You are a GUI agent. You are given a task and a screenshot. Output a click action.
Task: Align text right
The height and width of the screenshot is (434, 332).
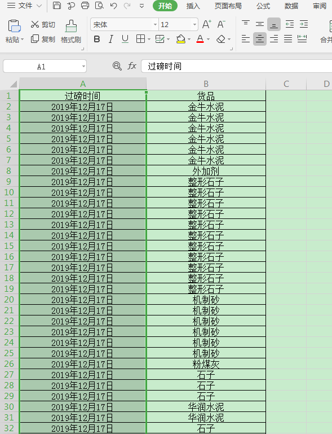(x=274, y=39)
